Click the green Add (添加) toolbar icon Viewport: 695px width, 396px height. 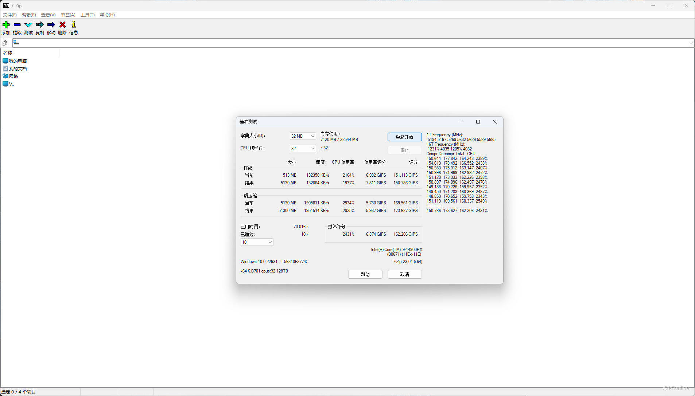coord(6,25)
